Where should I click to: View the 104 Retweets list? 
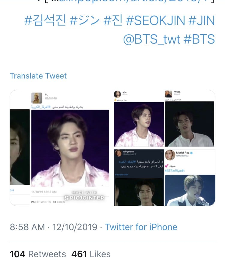38,254
